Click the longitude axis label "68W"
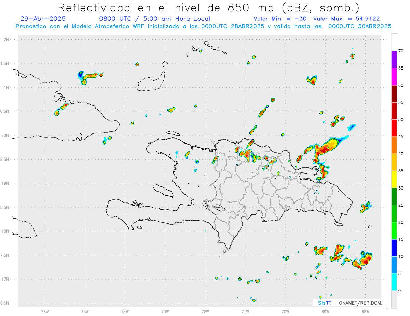This screenshot has width=410, height=316. coord(365,311)
